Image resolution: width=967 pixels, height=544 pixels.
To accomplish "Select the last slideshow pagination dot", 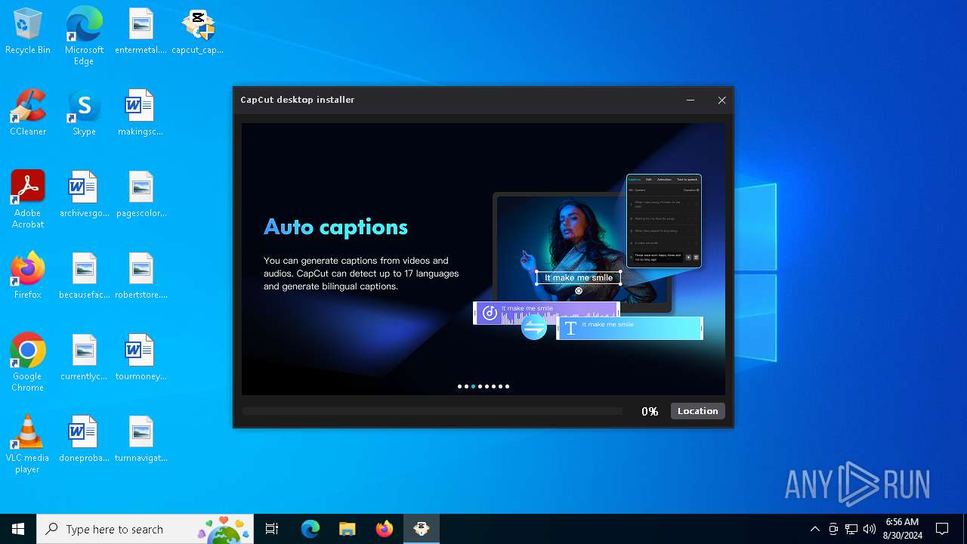I will tap(507, 386).
